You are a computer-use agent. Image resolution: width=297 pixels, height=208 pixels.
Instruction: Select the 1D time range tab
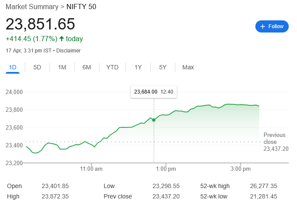(x=13, y=67)
